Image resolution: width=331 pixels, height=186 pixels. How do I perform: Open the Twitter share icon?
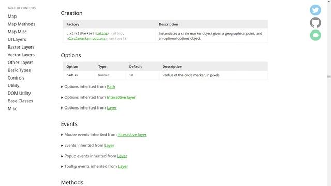tap(315, 10)
